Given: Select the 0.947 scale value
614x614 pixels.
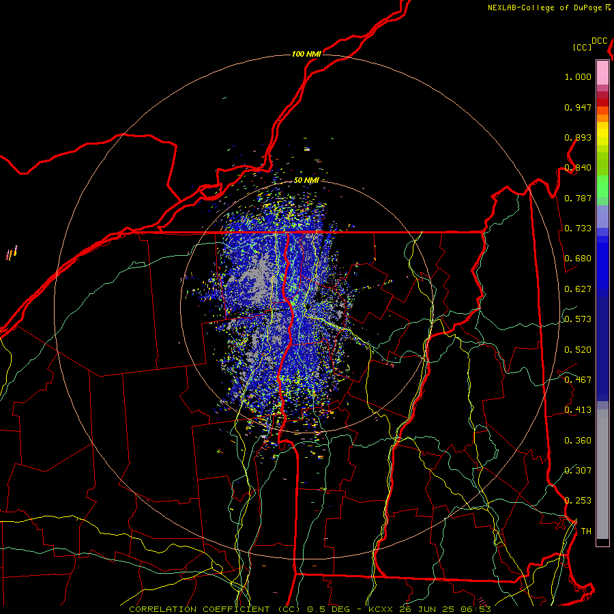Looking at the screenshot, I should (578, 107).
